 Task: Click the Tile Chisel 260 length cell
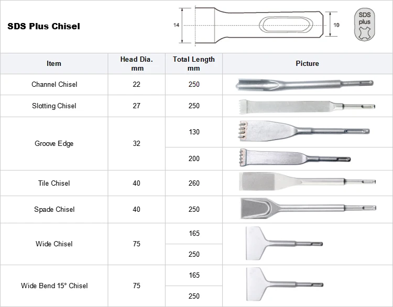pos(194,183)
